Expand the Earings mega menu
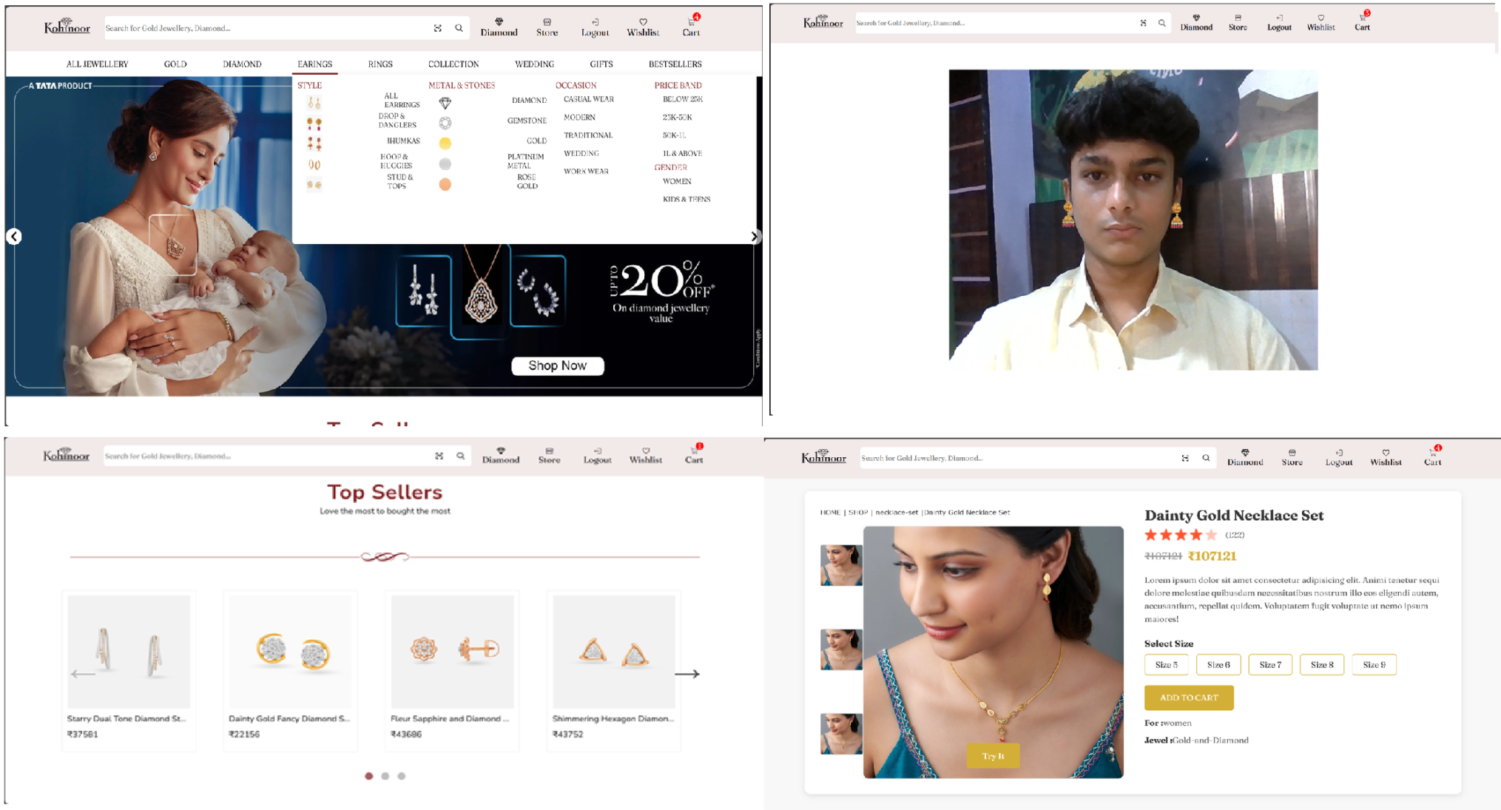Viewport: 1501px width, 810px height. (x=314, y=64)
